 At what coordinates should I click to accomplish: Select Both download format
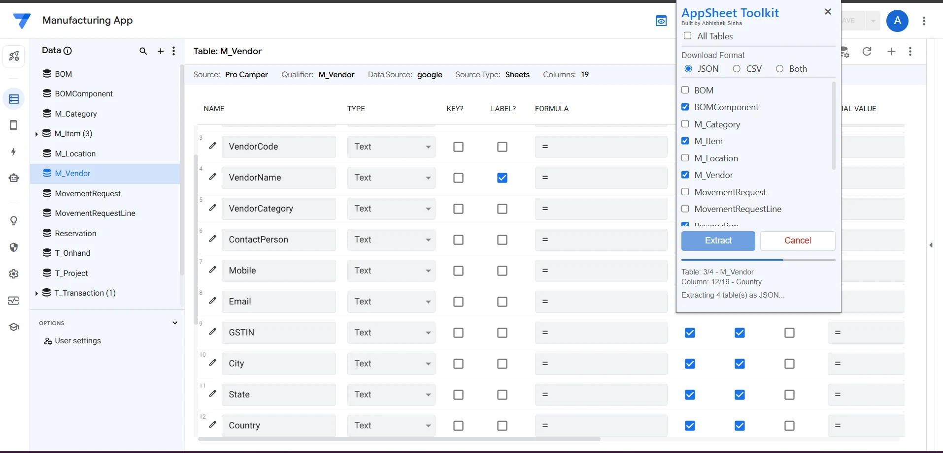tap(779, 69)
